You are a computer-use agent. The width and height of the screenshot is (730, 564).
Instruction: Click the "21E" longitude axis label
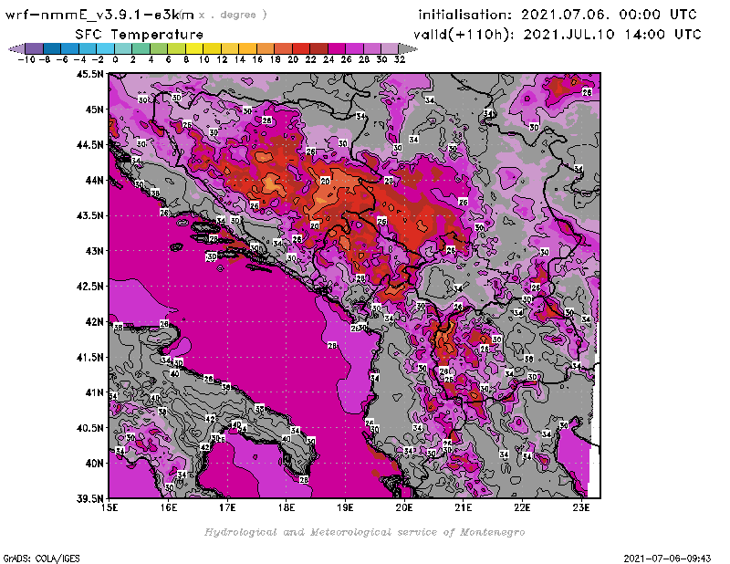tap(464, 507)
